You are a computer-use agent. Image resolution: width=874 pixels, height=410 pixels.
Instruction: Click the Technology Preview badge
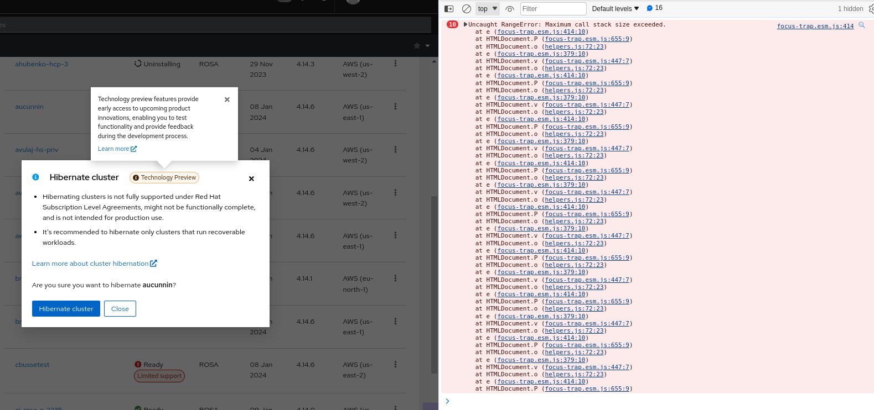[x=164, y=177]
